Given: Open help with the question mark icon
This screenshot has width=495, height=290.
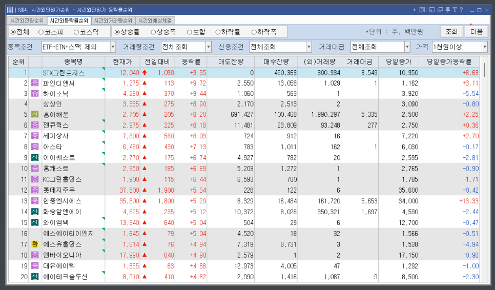Looking at the screenshot, I should 461,10.
